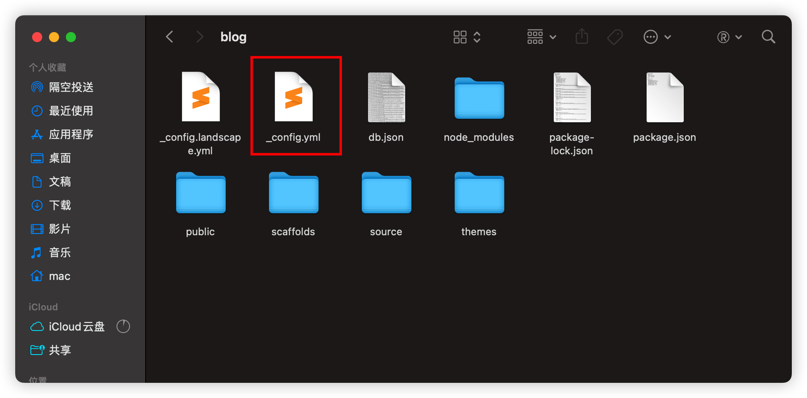The image size is (807, 398).
Task: Go back using the left chevron
Action: point(170,37)
